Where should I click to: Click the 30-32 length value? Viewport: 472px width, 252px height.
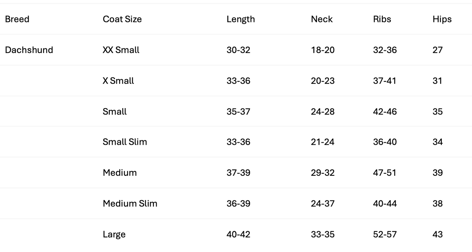point(238,50)
